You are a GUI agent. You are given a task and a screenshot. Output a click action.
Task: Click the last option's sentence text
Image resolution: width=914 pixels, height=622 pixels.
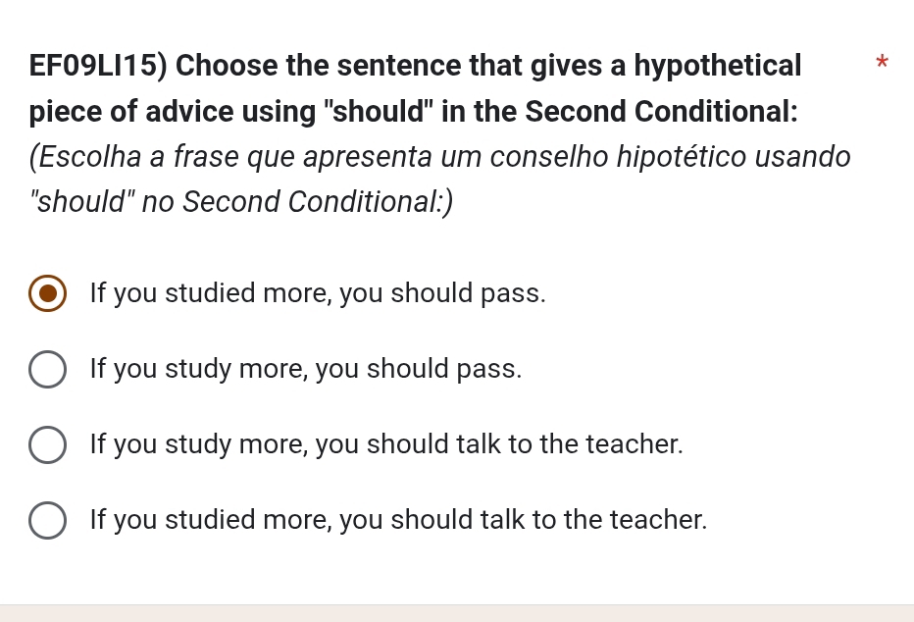399,520
